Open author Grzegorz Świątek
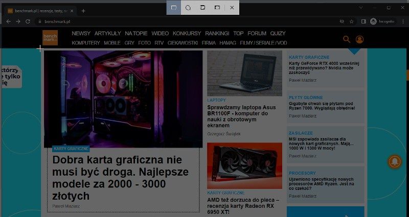 224,134
